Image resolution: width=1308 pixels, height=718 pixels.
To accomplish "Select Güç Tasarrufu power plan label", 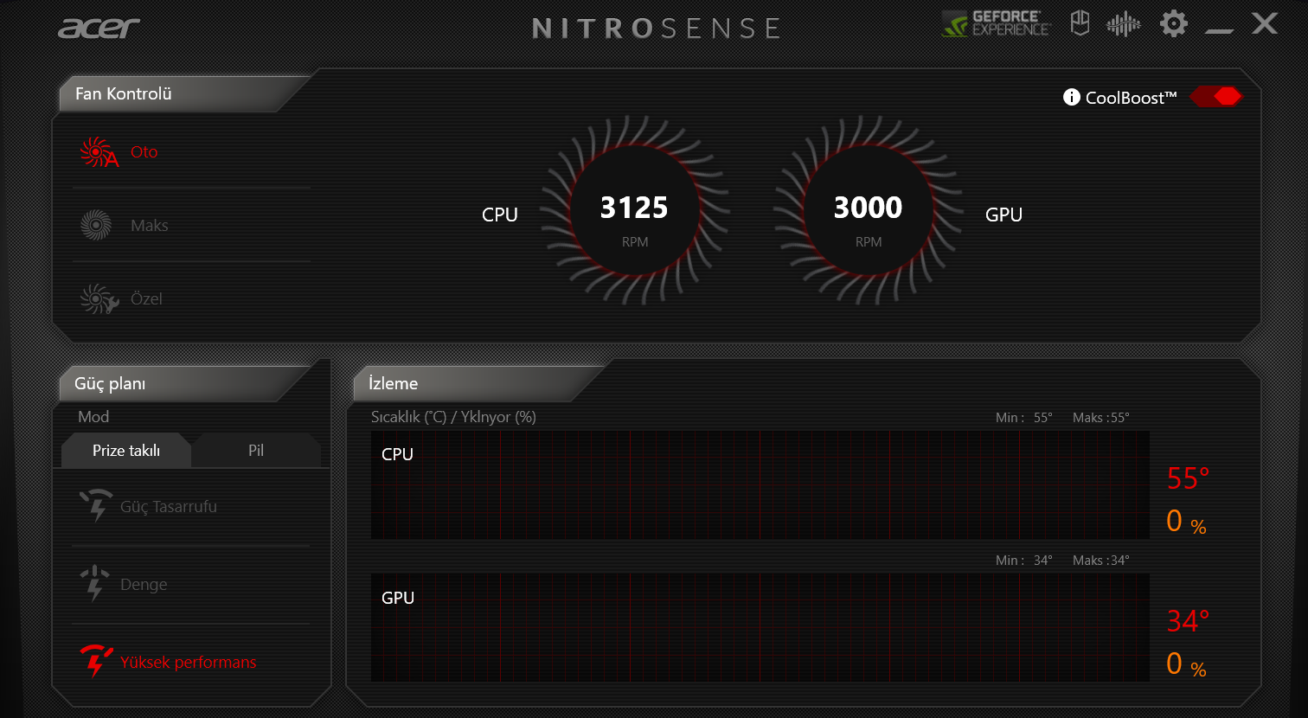I will [x=169, y=507].
